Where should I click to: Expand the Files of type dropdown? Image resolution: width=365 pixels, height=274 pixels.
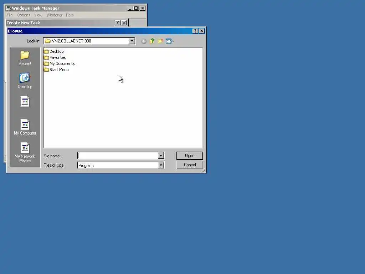click(161, 166)
